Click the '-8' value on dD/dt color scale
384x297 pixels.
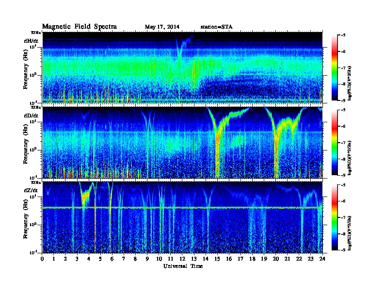coord(343,159)
